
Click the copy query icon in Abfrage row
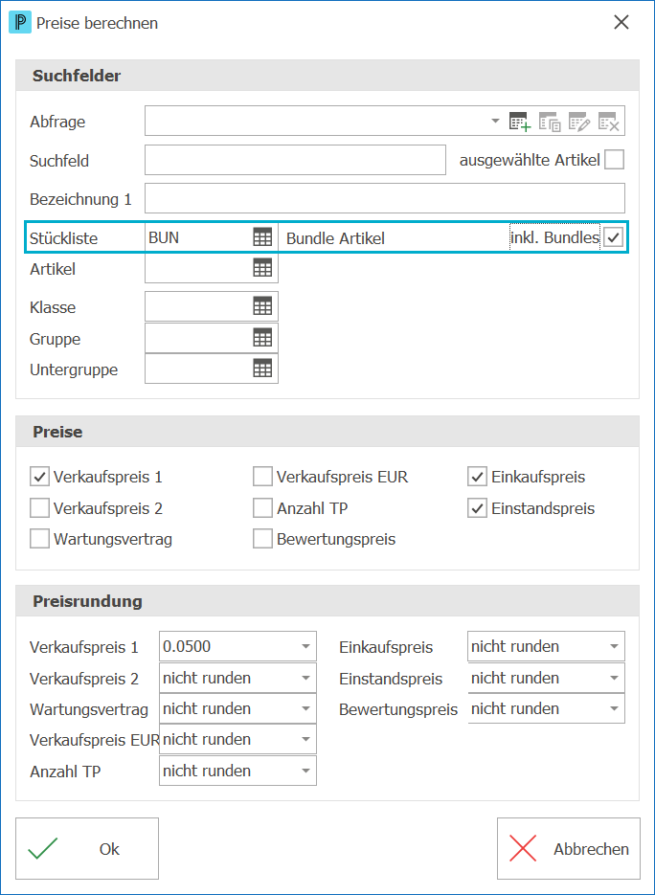click(550, 122)
